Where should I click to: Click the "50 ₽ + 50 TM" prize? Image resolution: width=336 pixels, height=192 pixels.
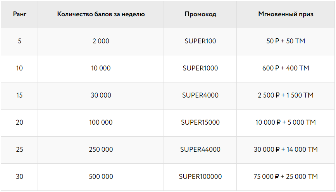[x=286, y=41]
